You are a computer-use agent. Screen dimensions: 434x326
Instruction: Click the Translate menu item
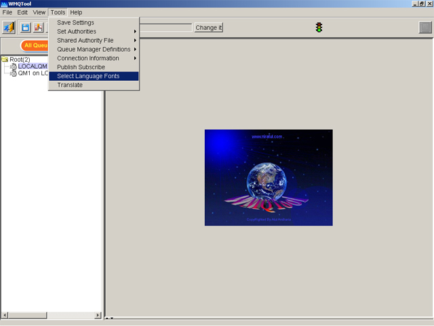coord(94,85)
